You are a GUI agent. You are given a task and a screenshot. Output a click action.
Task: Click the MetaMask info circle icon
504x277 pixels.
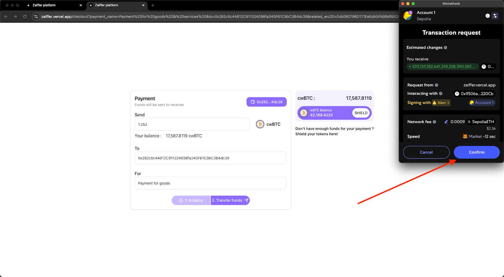pyautogui.click(x=488, y=16)
